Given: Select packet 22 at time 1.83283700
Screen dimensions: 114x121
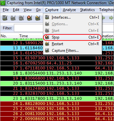Looking at the screenshot, I should point(57,94).
